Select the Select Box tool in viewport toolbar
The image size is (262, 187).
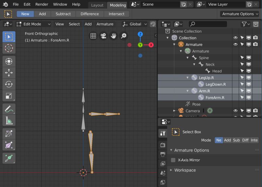9,37
